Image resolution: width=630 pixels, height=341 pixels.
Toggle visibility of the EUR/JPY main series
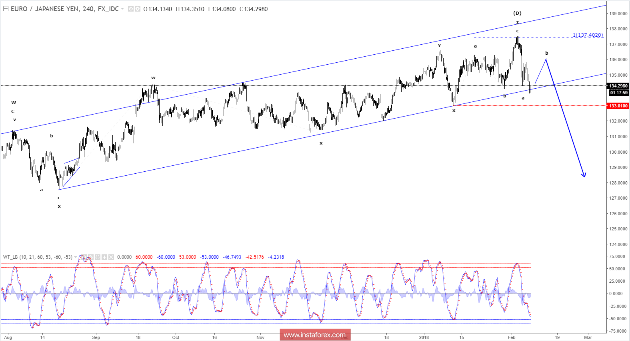click(131, 9)
